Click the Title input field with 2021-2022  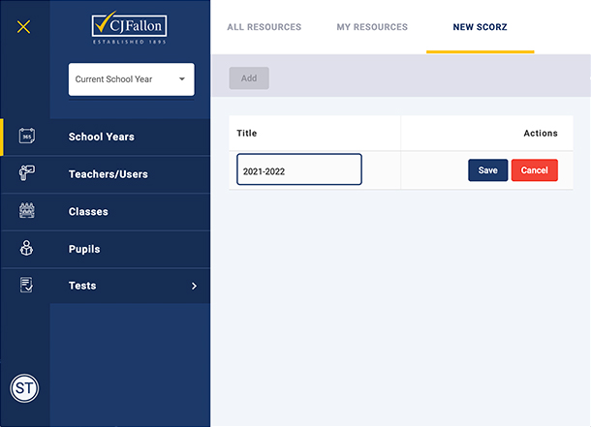tap(299, 170)
